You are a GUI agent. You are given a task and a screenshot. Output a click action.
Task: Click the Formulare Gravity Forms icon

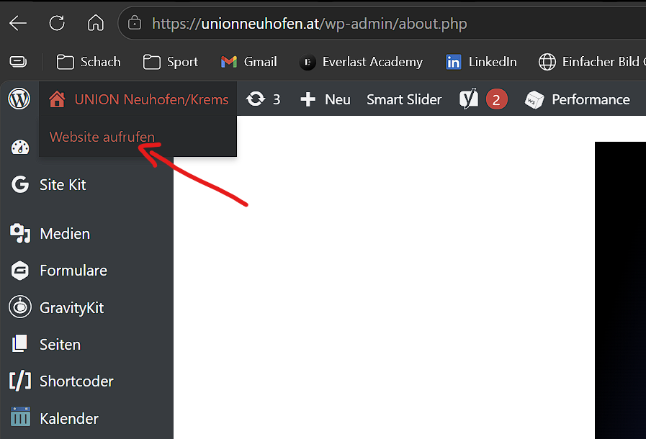20,271
